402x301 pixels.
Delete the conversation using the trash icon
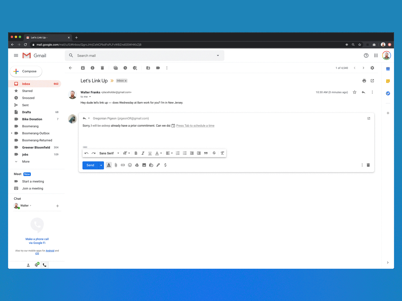[x=102, y=68]
